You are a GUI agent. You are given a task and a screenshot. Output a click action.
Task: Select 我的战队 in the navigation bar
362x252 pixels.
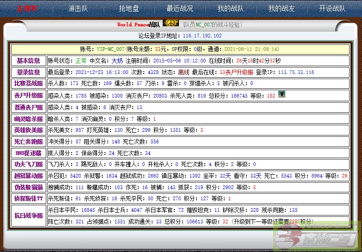[x=230, y=8]
